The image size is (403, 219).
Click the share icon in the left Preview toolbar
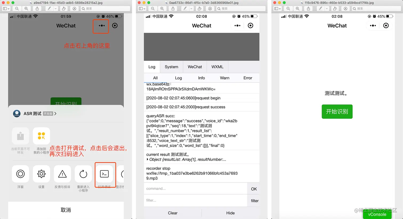37,9
